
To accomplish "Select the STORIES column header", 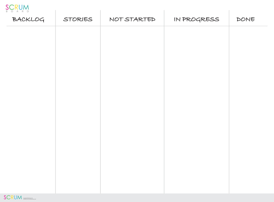I will 78,19.
